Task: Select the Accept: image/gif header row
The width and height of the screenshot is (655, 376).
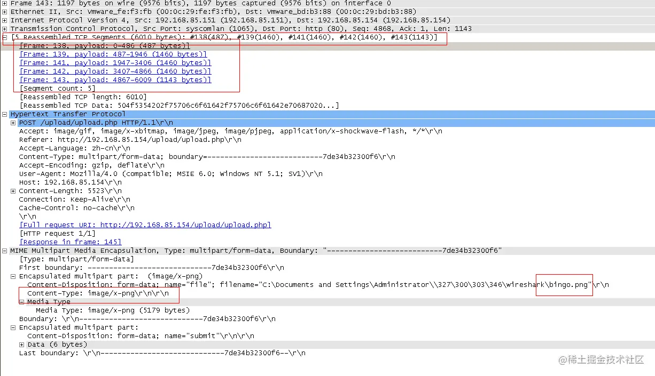Action: coord(231,131)
